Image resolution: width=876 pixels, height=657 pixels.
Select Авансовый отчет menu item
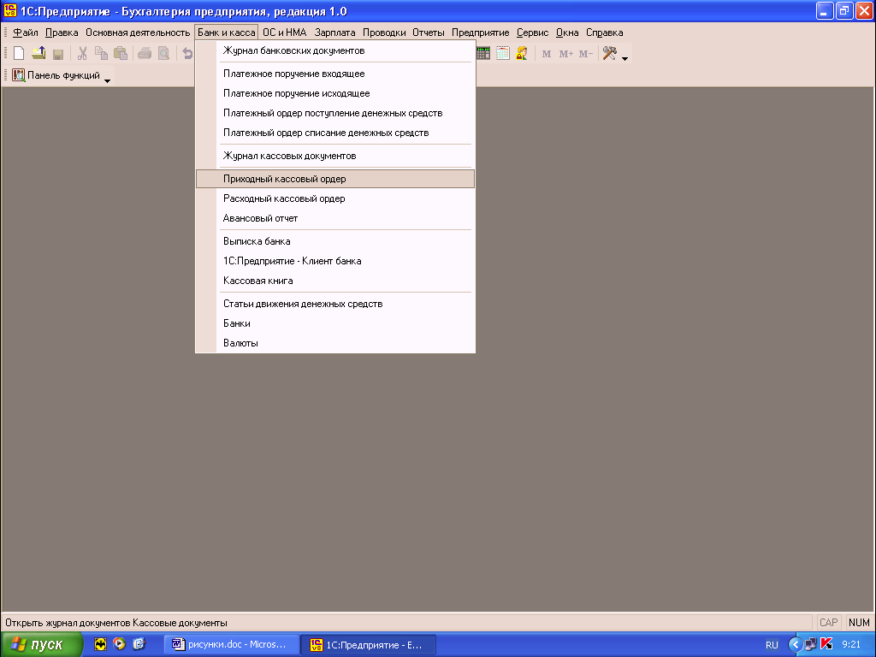coord(260,218)
